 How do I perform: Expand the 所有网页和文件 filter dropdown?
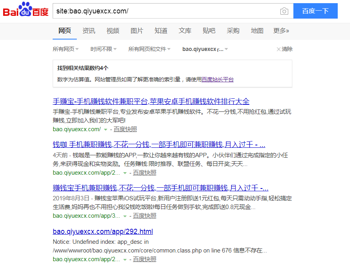pyautogui.click(x=149, y=49)
